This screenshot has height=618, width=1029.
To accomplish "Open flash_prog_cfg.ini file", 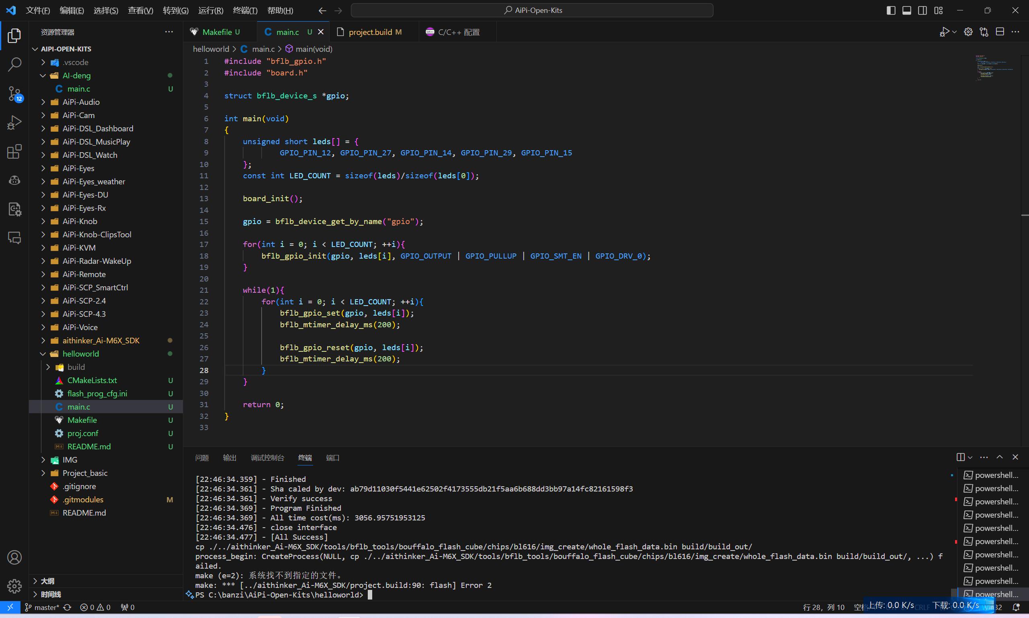I will click(x=97, y=394).
